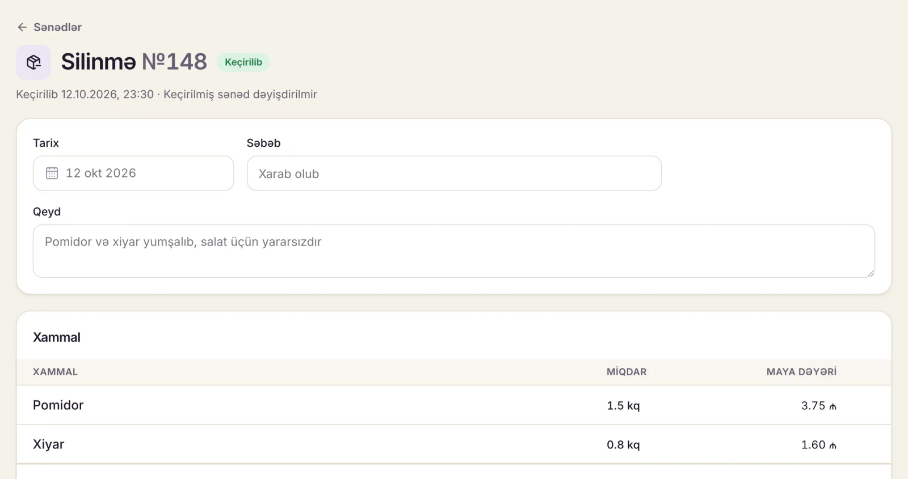The width and height of the screenshot is (908, 479).
Task: Click the MİQDAR column header
Action: 627,372
